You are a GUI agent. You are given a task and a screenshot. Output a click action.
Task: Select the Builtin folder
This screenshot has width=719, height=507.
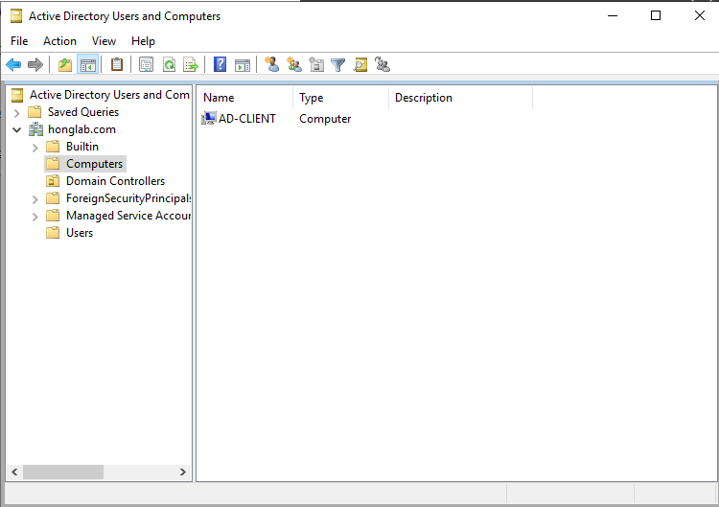(x=82, y=147)
